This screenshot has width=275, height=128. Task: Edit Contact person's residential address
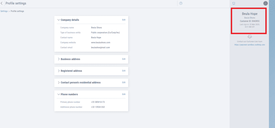point(124,83)
